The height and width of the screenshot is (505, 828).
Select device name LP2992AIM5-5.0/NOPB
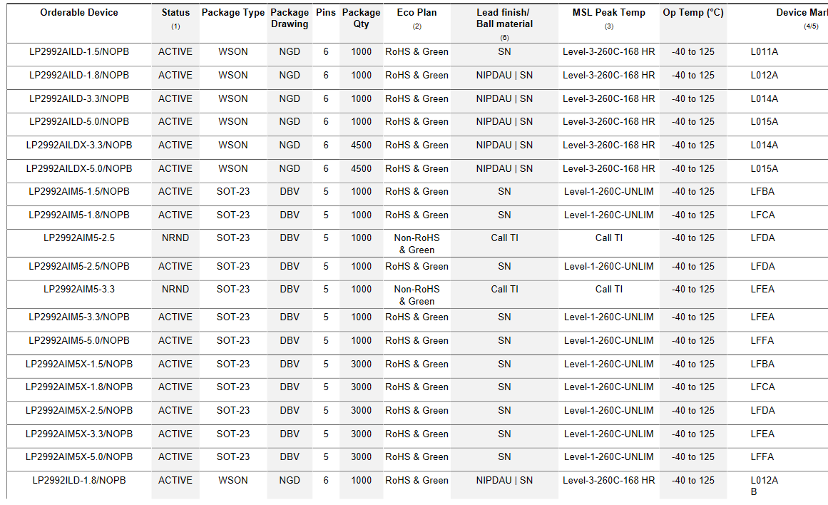click(79, 341)
